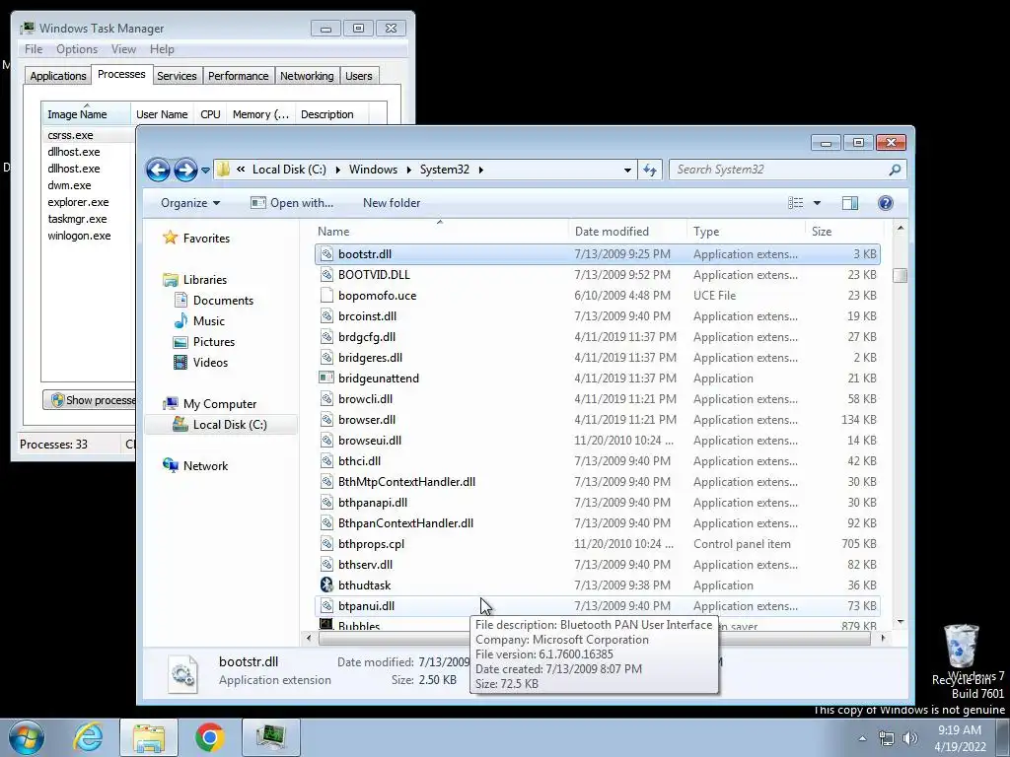Screen dimensions: 1010x757
Task: Select browser.dll file name
Action: click(x=367, y=420)
